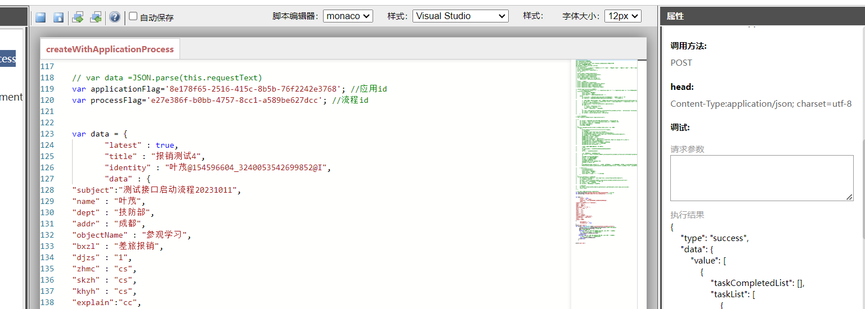Enable the 自动保存 checkbox
865x309 pixels.
click(133, 16)
